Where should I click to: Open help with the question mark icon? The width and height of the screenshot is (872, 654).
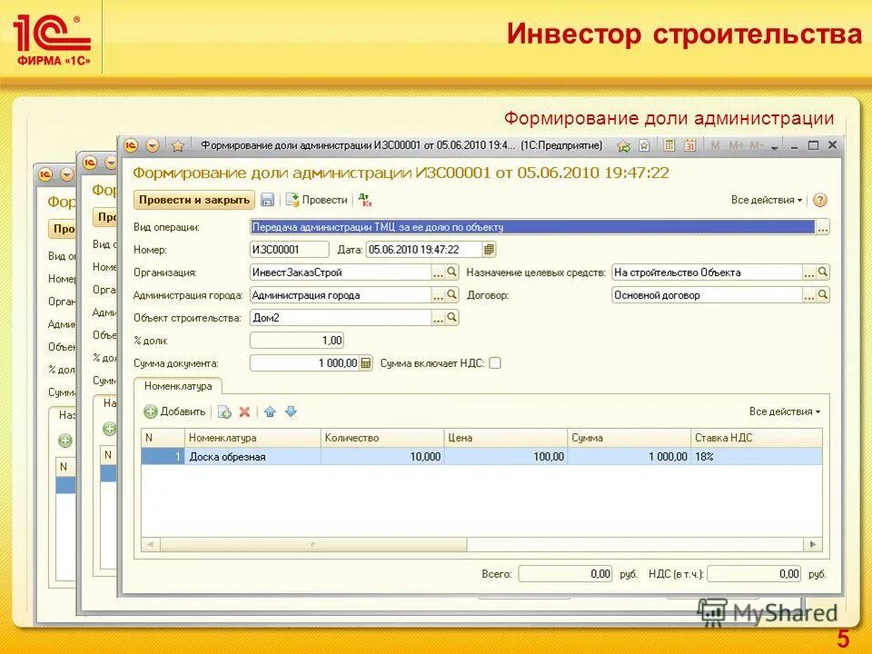tap(819, 200)
